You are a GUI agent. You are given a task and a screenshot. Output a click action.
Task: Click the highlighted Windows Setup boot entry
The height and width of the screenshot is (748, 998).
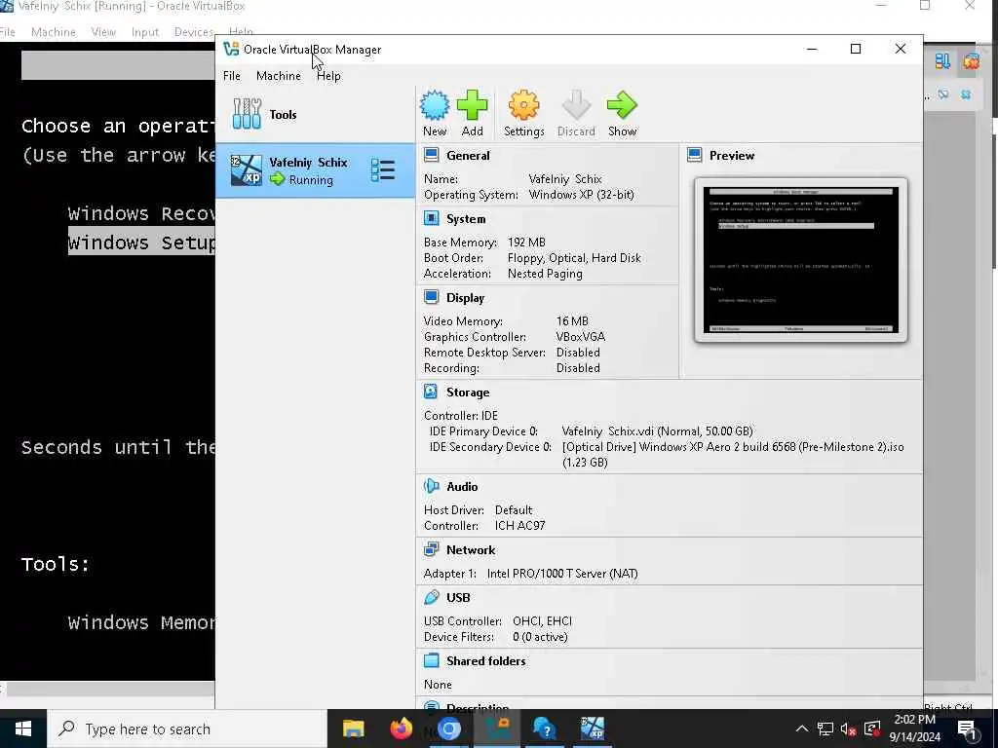click(x=141, y=243)
